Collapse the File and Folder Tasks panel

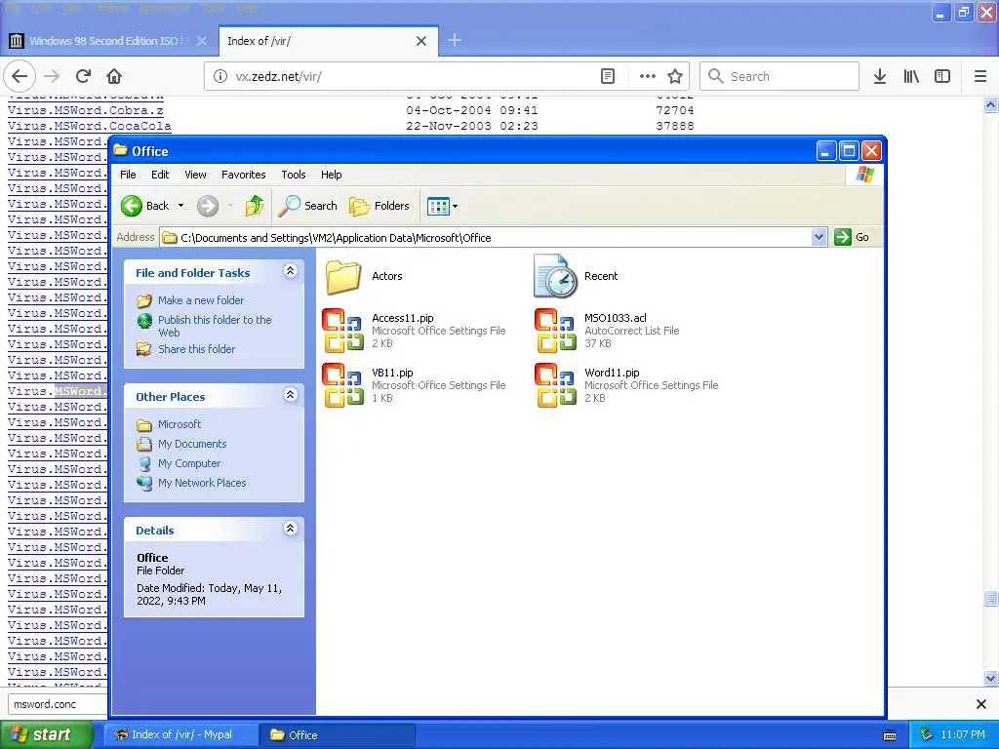[290, 271]
